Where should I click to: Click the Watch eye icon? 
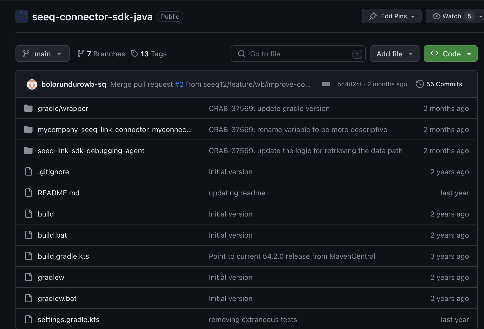[436, 16]
